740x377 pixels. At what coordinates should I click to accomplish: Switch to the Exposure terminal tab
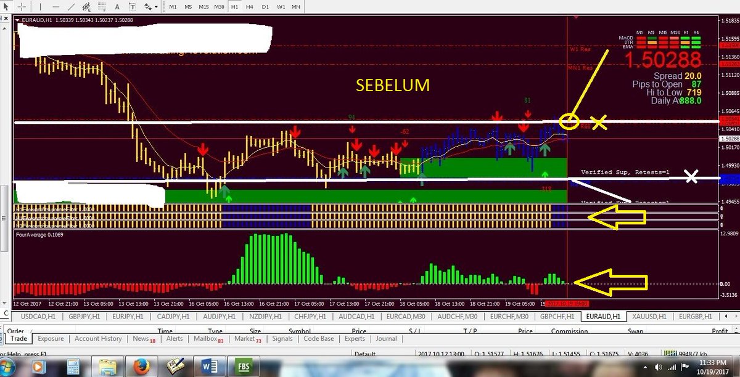(x=51, y=338)
